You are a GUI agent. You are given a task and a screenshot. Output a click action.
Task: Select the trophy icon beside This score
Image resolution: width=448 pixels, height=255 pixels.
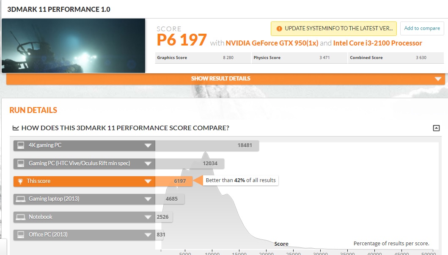20,181
